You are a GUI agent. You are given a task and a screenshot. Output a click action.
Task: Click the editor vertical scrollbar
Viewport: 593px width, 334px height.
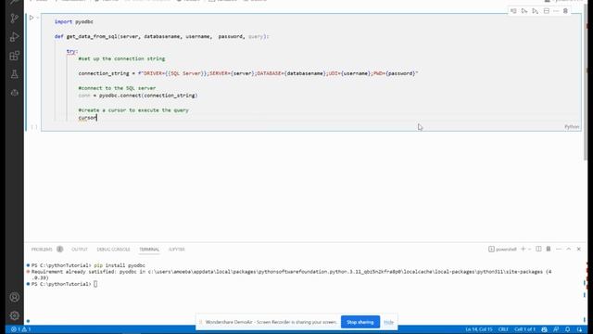pyautogui.click(x=586, y=82)
